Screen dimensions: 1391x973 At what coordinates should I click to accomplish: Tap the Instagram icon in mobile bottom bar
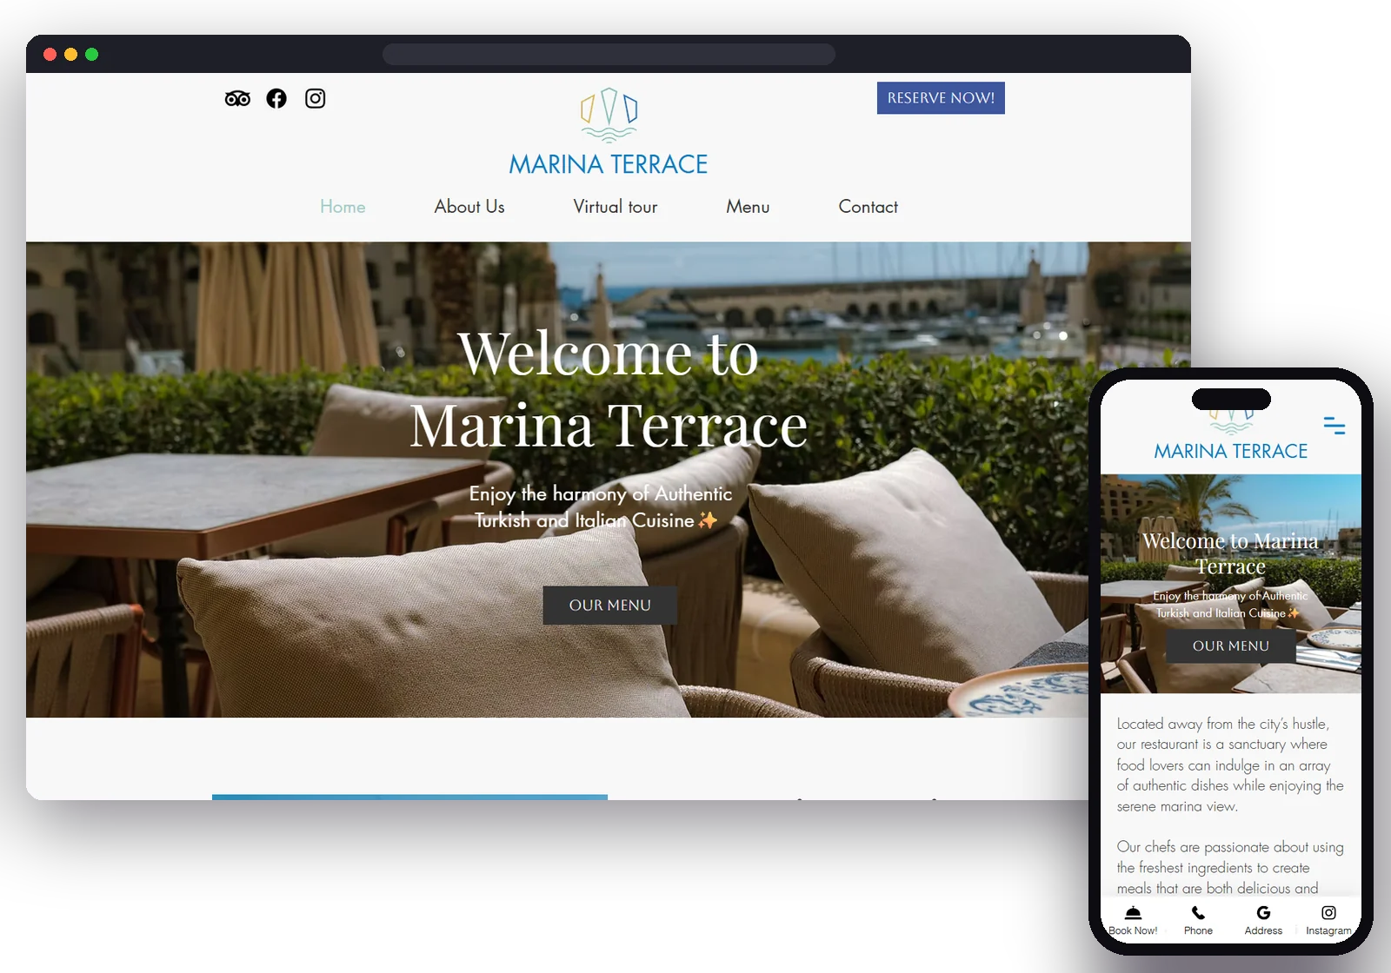[x=1328, y=913]
